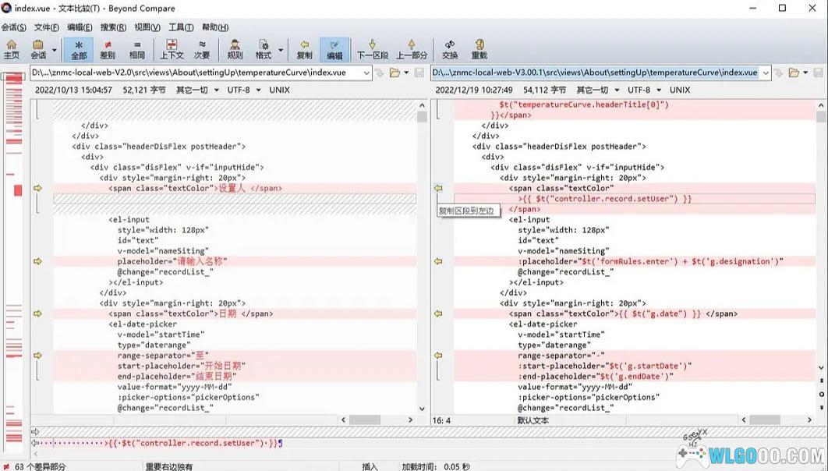Toggle 编辑 (Edit) mode

(334, 49)
